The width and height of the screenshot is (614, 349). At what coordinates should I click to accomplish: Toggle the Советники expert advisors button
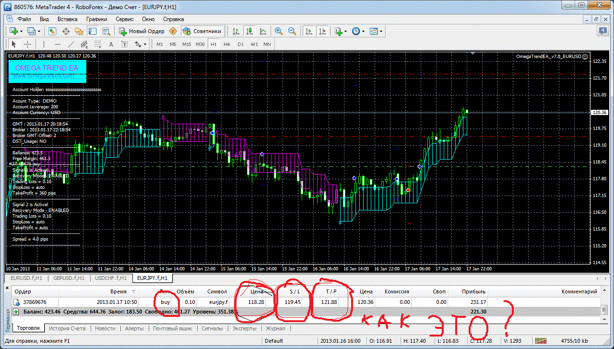(x=202, y=31)
